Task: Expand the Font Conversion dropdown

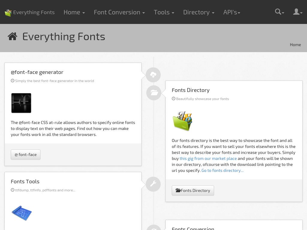Action: (x=119, y=12)
